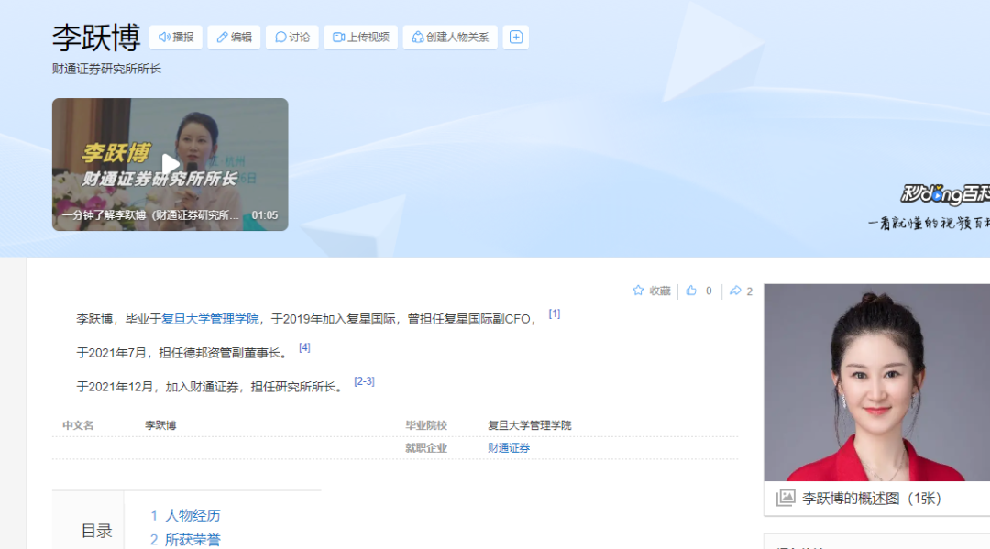Open reference [4] citation

[x=304, y=347]
